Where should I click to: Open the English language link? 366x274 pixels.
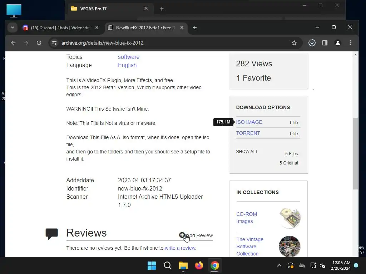coord(127,65)
